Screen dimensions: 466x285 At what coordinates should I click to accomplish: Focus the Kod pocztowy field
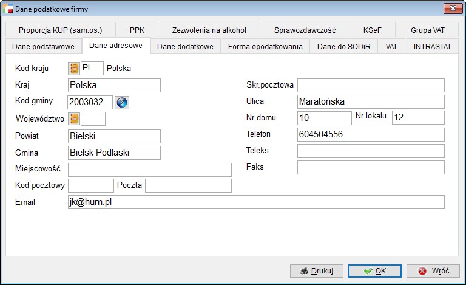[90, 185]
